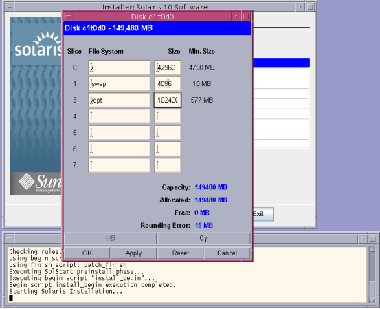The width and height of the screenshot is (380, 309).
Task: Click the File System column header
Action: 106,51
